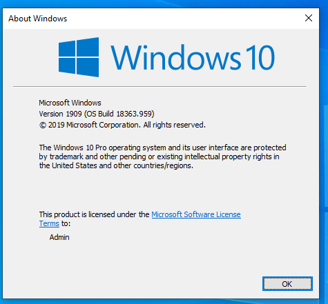Viewport: 328px width, 304px height.
Task: Click the Windows 10 logo icon
Action: (79, 57)
